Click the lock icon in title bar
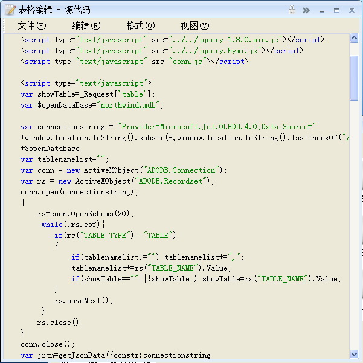The image size is (363, 363). pos(292,10)
